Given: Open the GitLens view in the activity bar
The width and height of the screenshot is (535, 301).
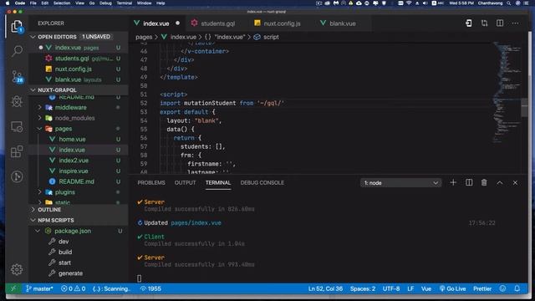Looking at the screenshot, I should 17,176.
